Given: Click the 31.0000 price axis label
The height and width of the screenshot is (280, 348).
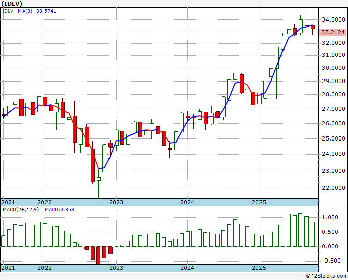Looking at the screenshot, I should click(x=333, y=55).
